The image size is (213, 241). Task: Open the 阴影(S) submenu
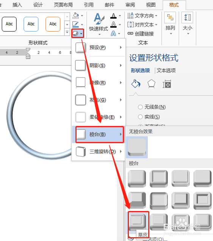[x=99, y=66]
